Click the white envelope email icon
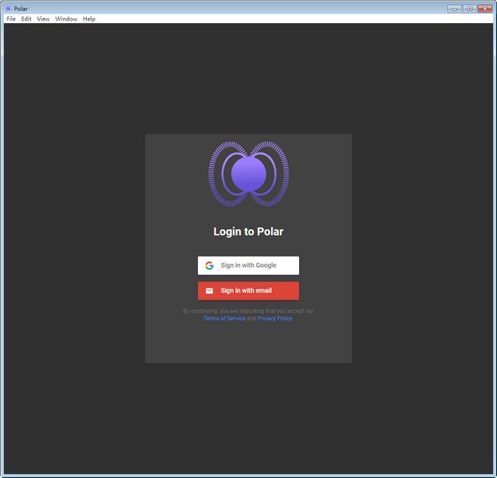Screen dimensions: 497x478 [210, 291]
